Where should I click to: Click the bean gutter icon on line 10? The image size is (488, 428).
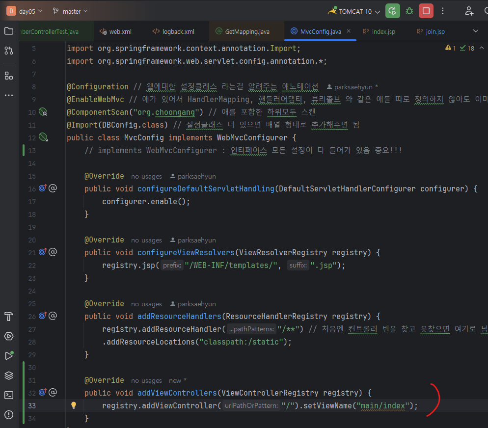(43, 112)
